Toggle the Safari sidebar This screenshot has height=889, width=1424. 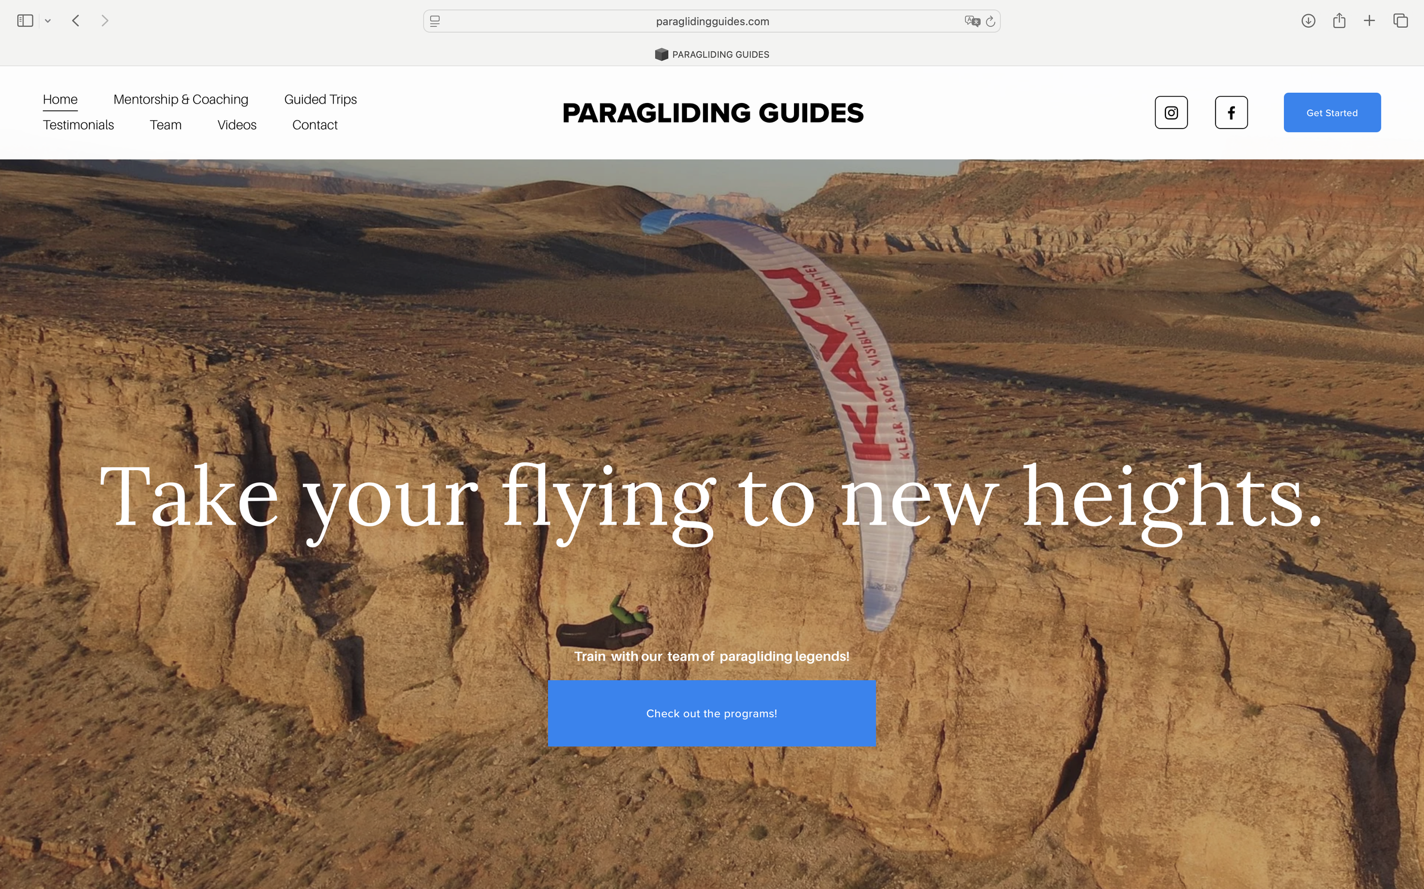[x=24, y=21]
